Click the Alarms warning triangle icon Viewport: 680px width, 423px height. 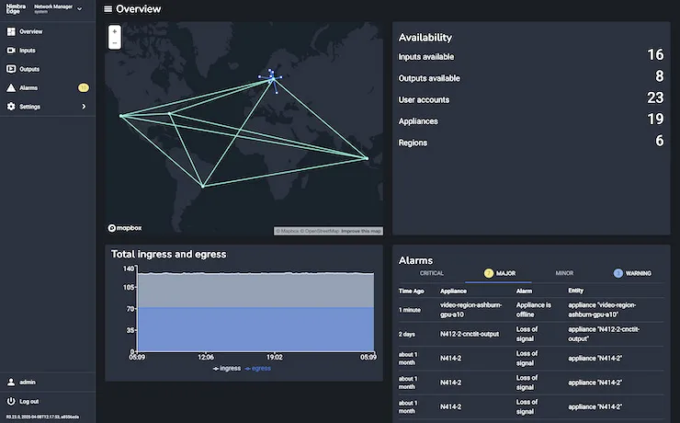[x=11, y=88]
